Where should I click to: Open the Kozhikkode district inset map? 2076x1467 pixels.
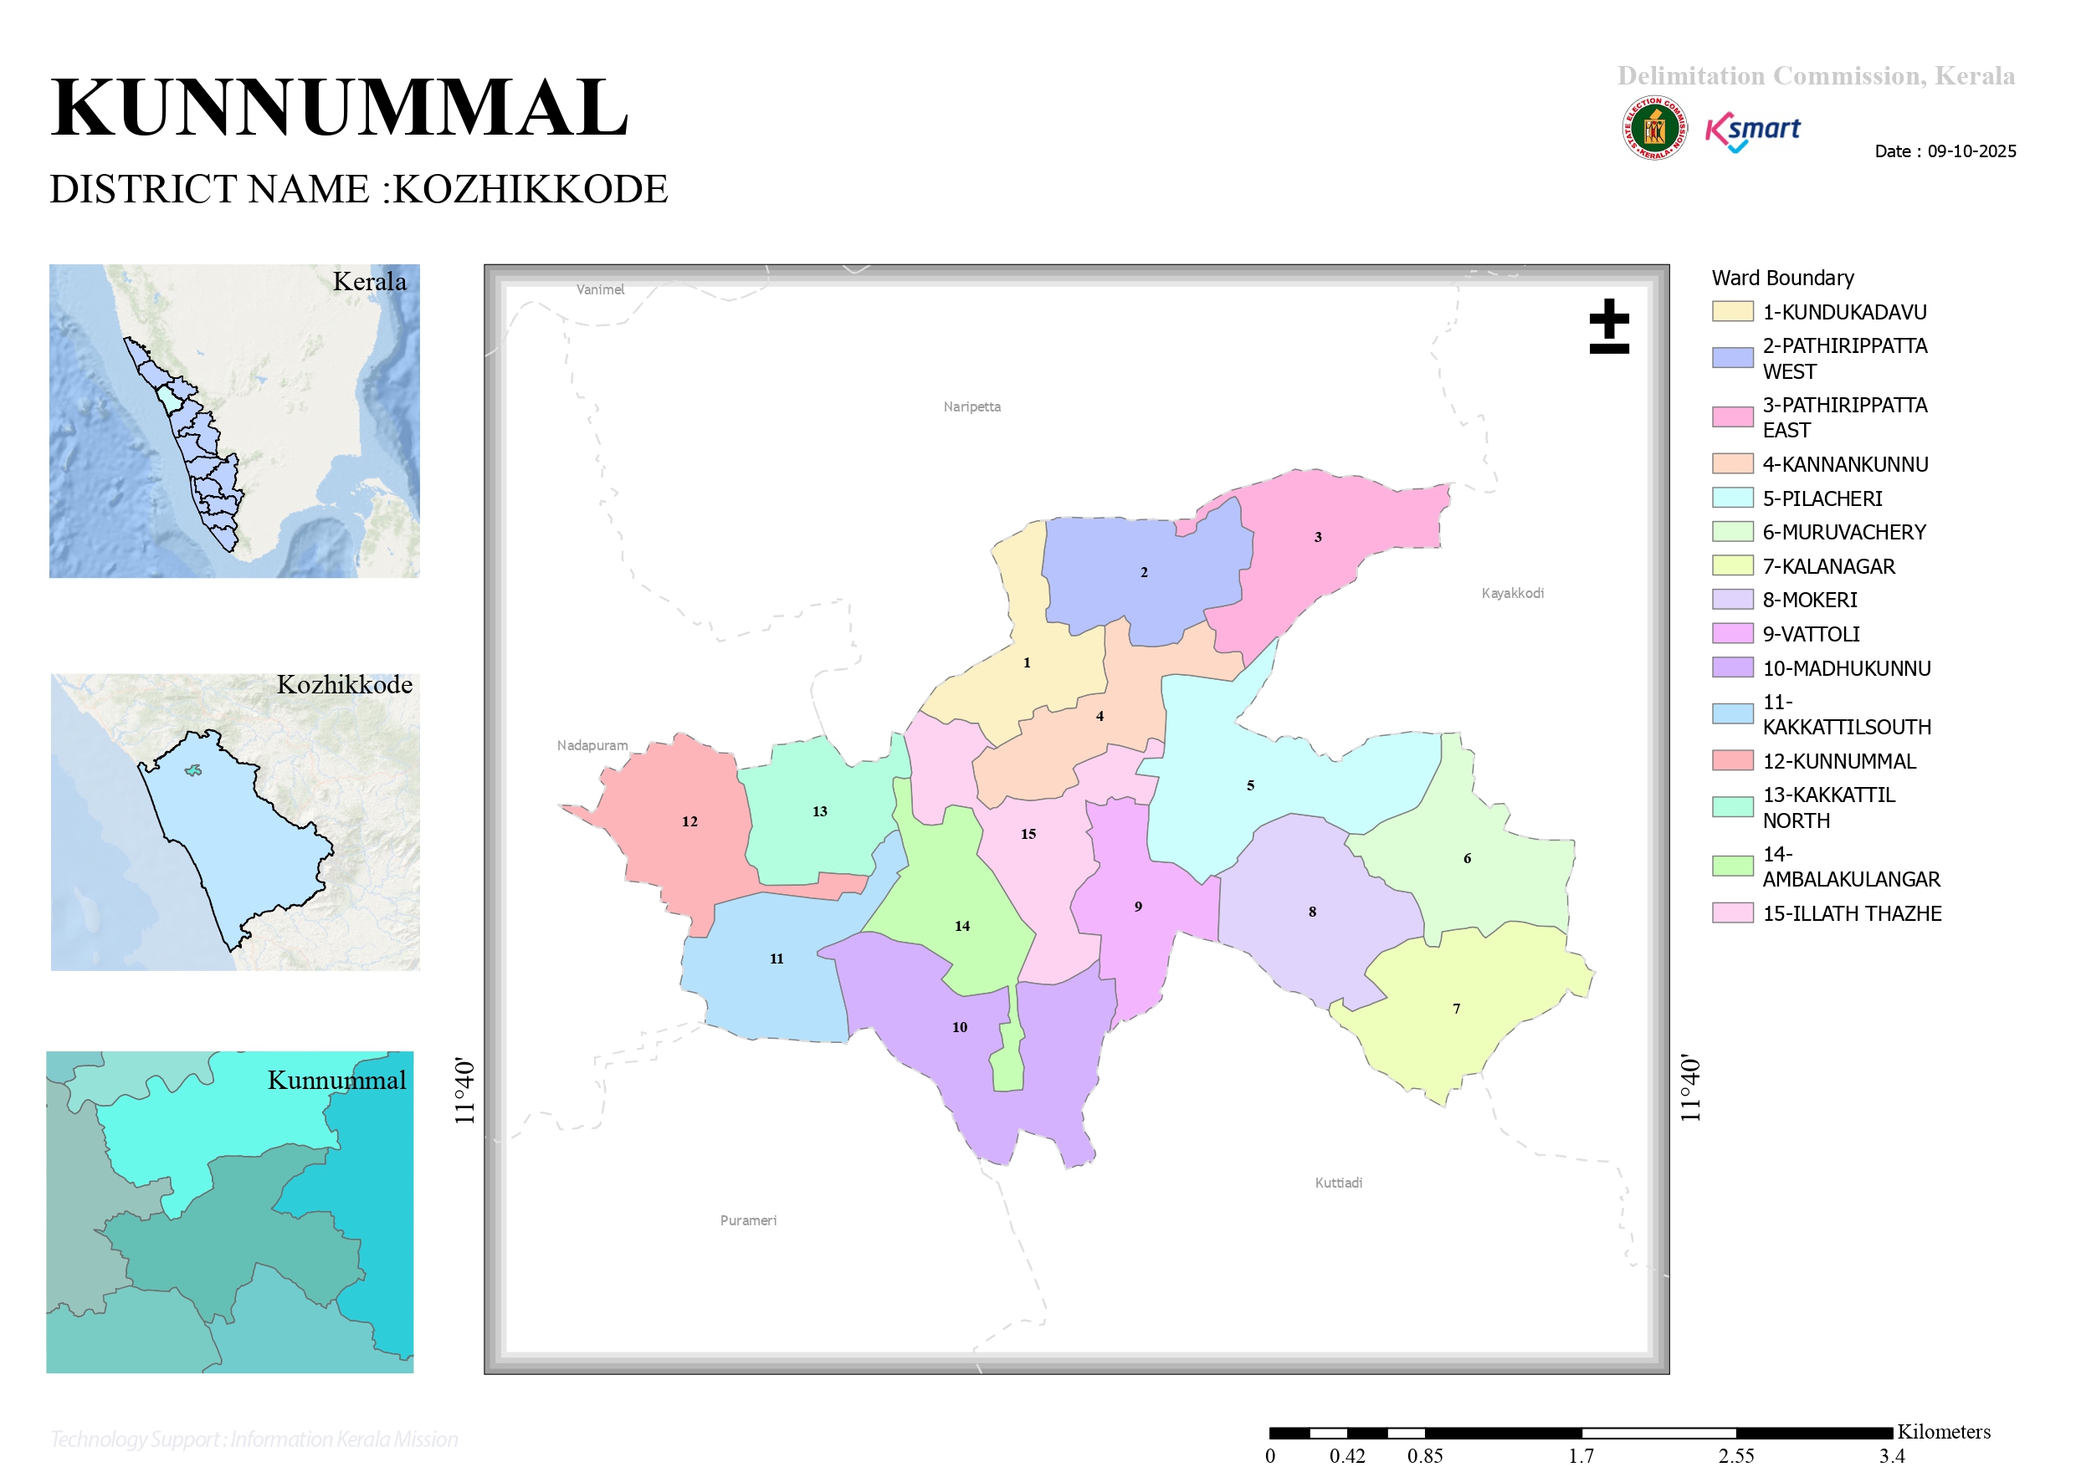pos(235,822)
